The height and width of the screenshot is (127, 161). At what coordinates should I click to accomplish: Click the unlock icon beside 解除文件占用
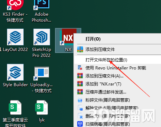tap(80, 108)
